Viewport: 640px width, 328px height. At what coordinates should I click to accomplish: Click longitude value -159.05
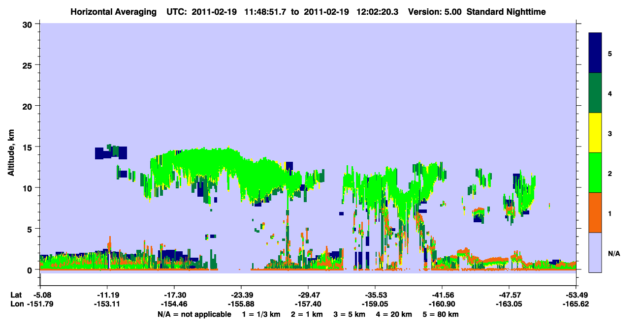[375, 304]
